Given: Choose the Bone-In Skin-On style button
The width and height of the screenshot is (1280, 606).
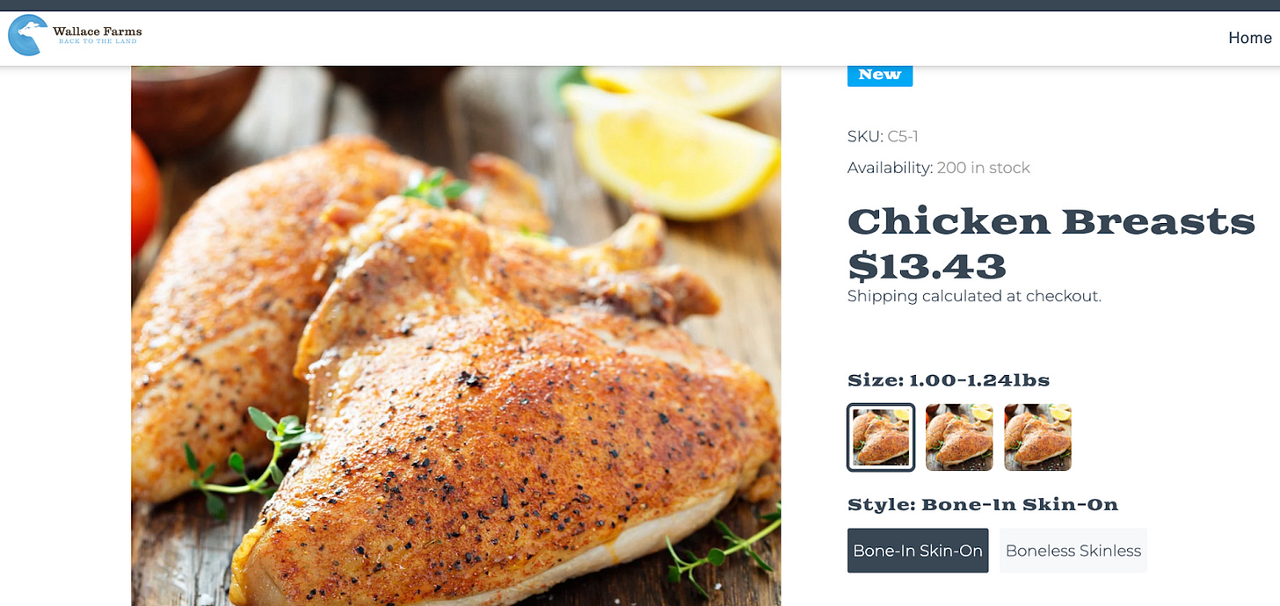Looking at the screenshot, I should (x=918, y=551).
